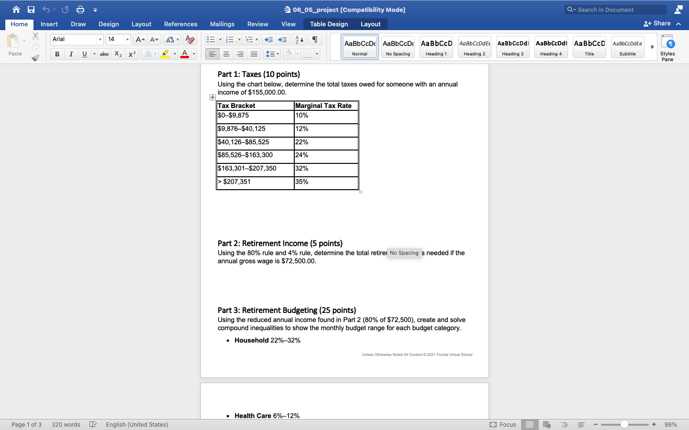Image resolution: width=689 pixels, height=430 pixels.
Task: Clear all formatting with eraser icon
Action: (190, 40)
